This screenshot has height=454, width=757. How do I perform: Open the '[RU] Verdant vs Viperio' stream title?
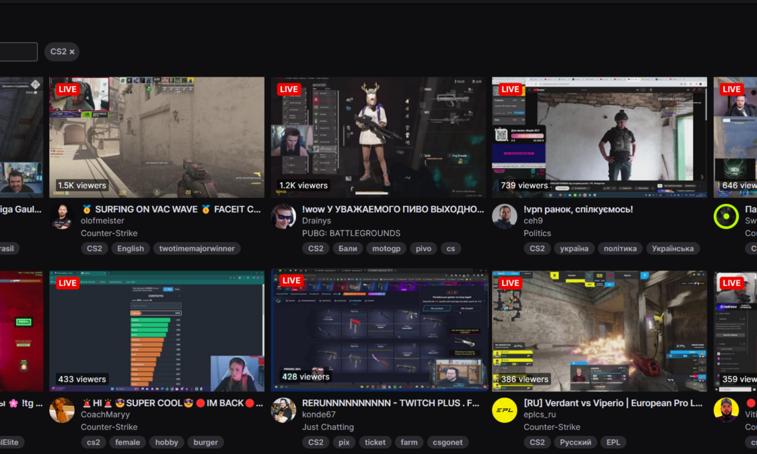tap(613, 403)
